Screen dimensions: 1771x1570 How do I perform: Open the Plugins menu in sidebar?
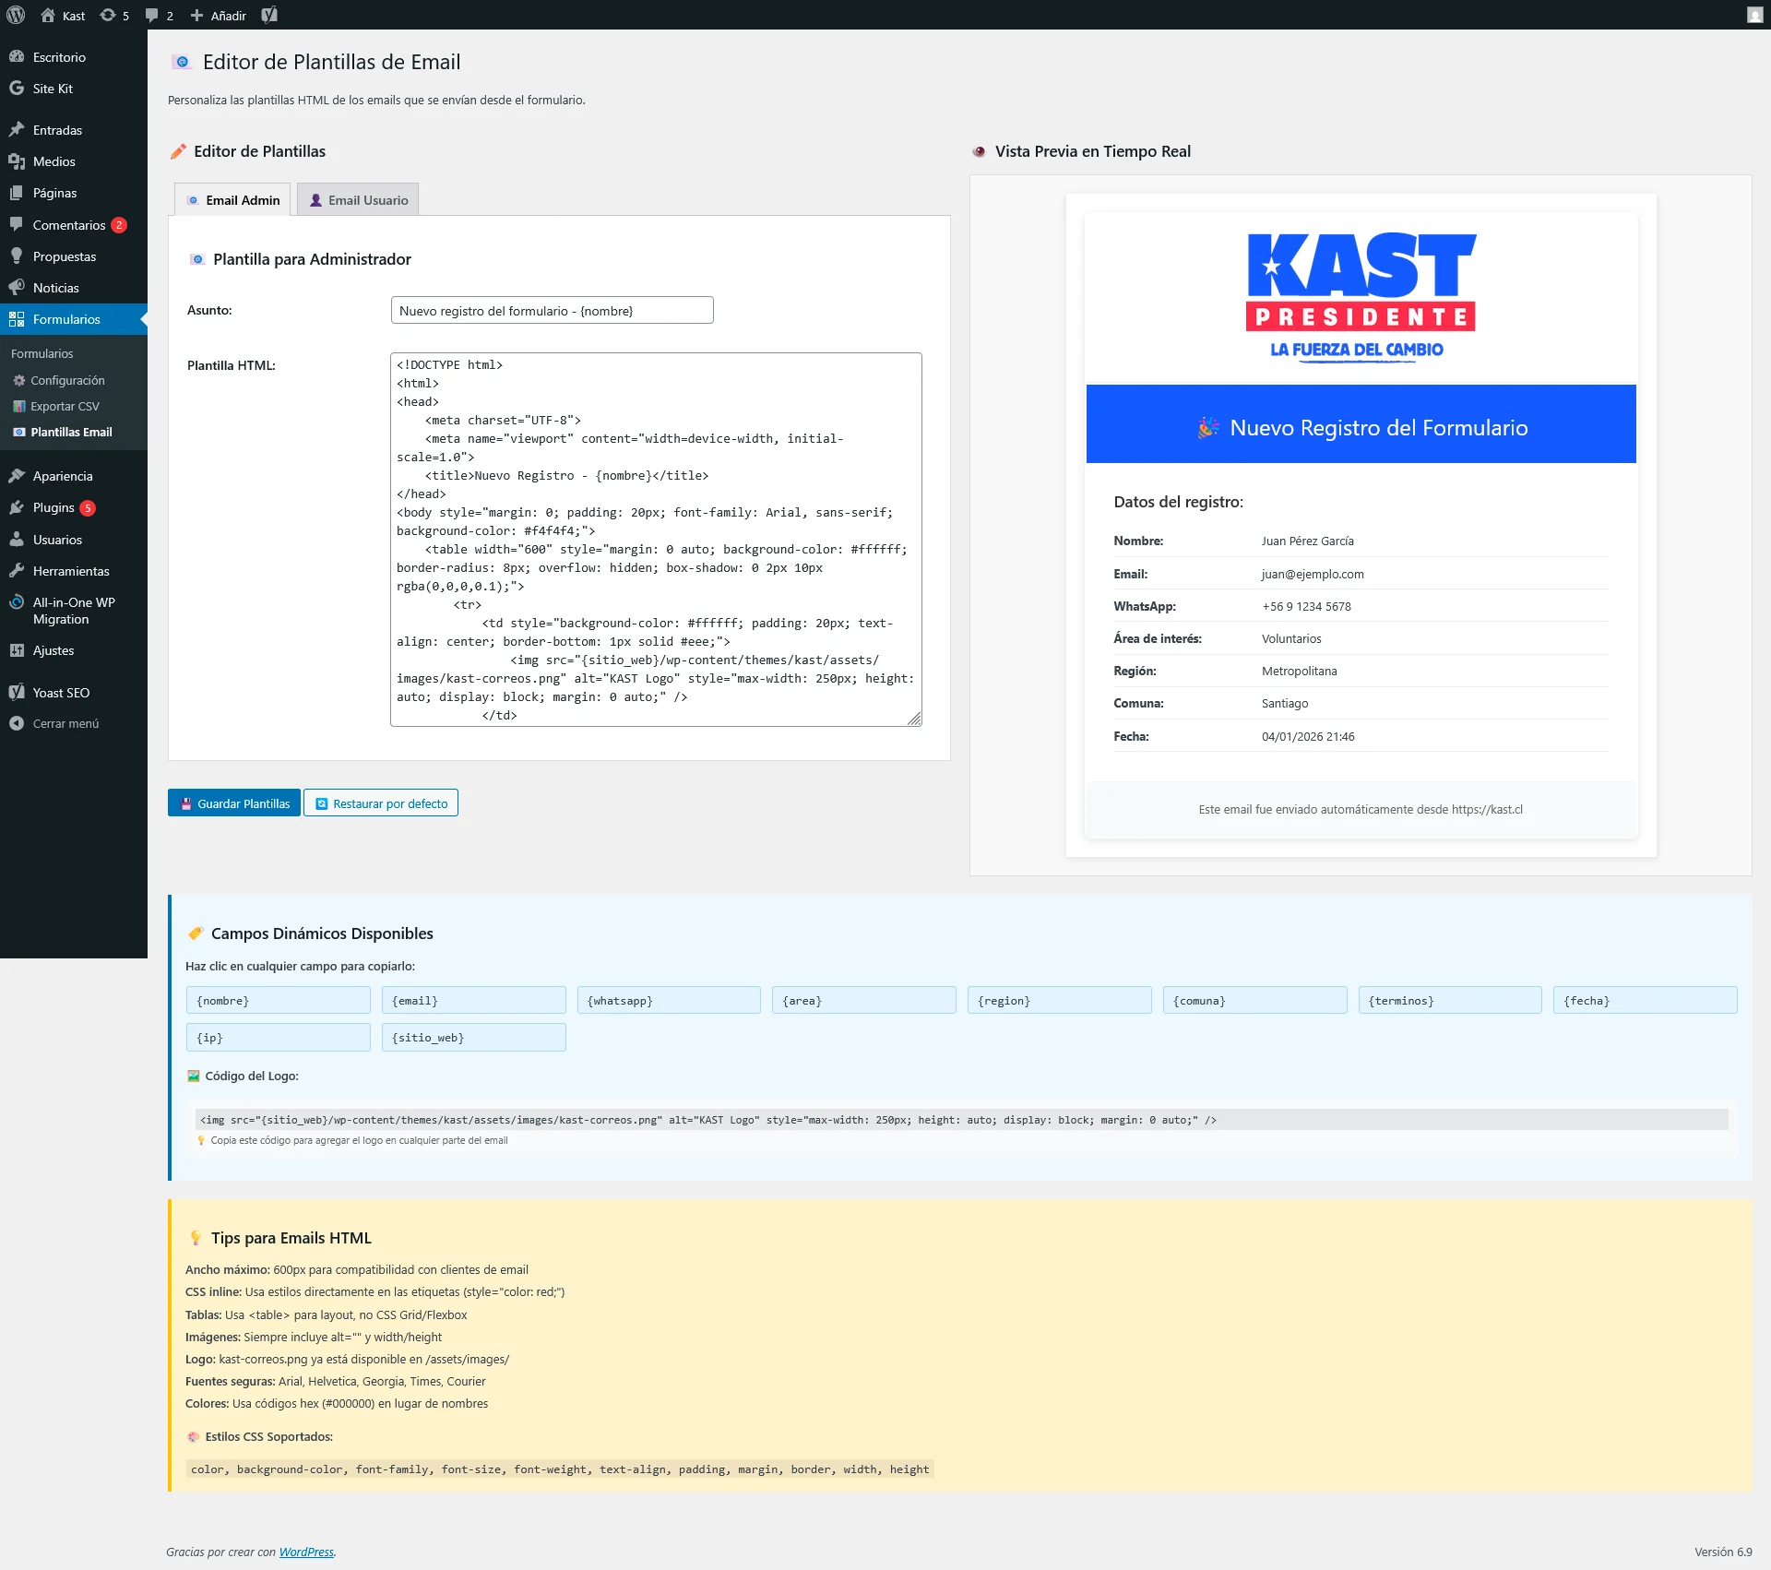pyautogui.click(x=53, y=507)
